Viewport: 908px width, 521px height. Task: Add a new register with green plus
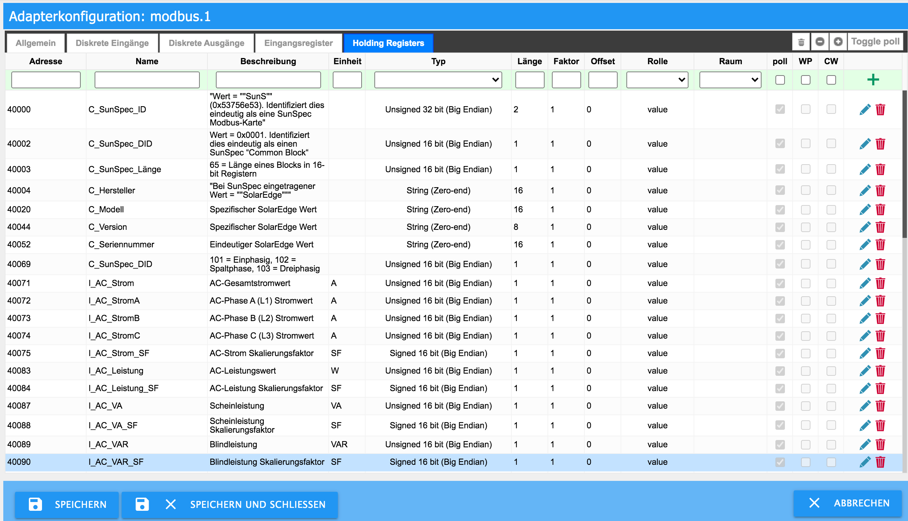tap(873, 80)
